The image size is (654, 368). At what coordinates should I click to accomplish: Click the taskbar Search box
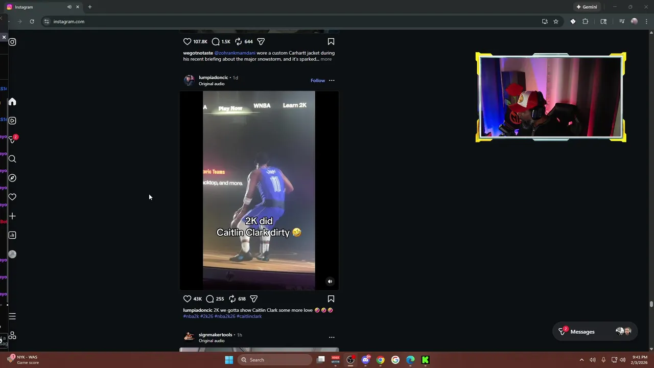275,360
